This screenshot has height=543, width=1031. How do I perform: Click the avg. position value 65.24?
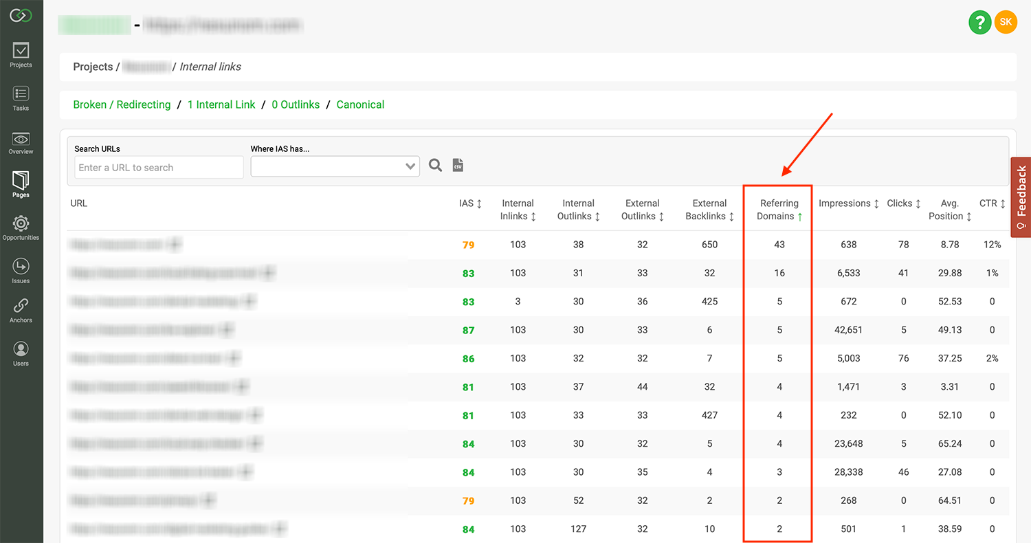pos(949,443)
